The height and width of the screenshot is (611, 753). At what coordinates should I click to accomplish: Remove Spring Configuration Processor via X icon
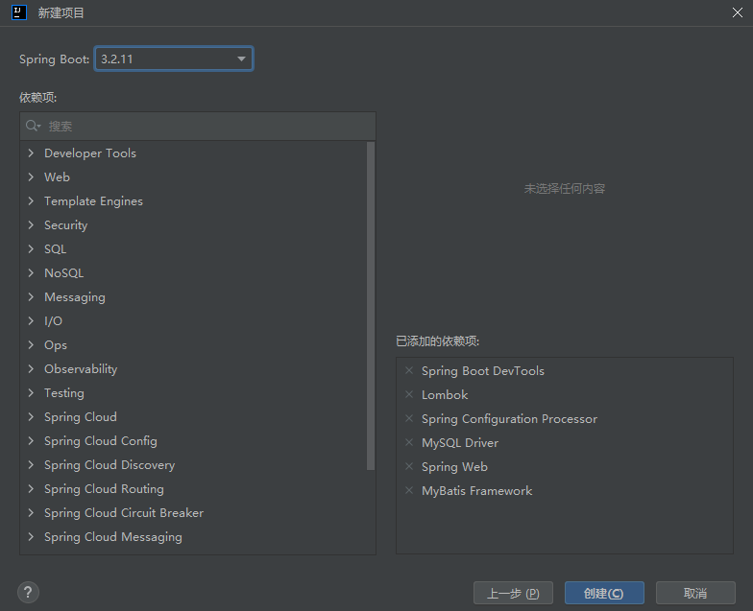pos(409,418)
